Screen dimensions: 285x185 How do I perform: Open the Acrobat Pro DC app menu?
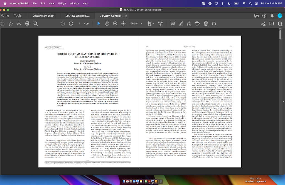click(x=19, y=3)
